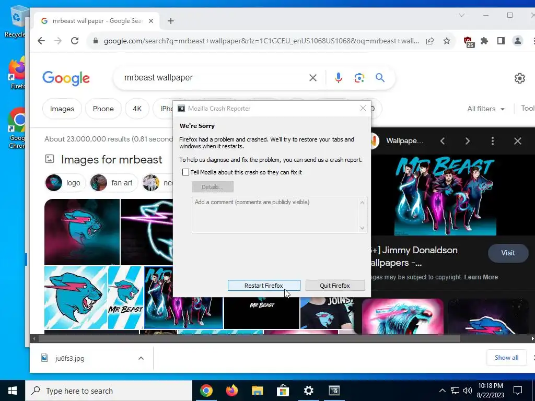Click Show all downloads
The width and height of the screenshot is (535, 401).
pos(506,357)
